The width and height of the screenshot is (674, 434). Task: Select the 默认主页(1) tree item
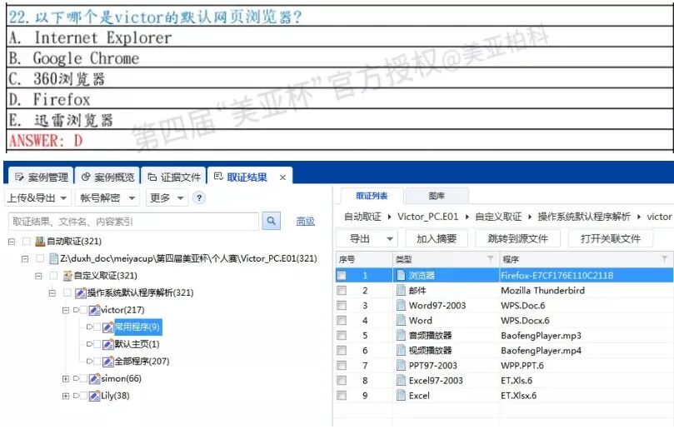pos(137,344)
